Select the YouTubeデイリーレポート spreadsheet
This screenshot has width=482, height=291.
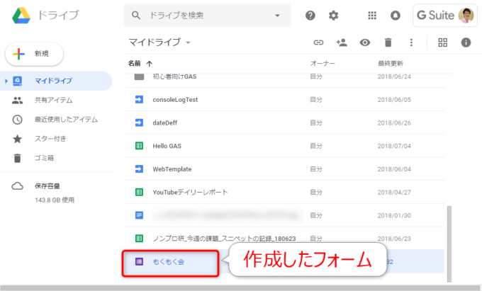point(190,192)
